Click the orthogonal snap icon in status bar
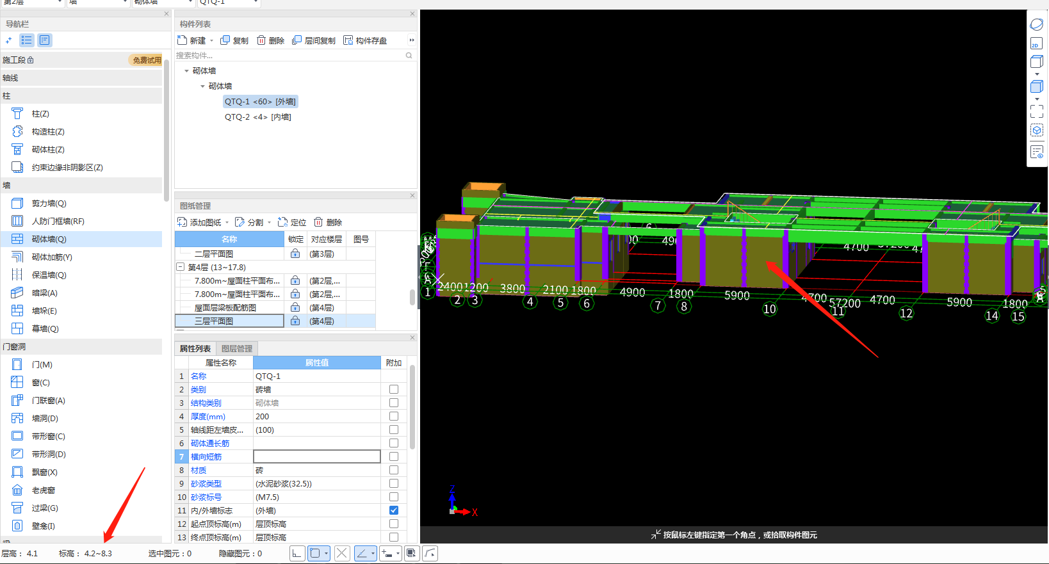Screen dimensions: 1049x564 pyautogui.click(x=297, y=554)
